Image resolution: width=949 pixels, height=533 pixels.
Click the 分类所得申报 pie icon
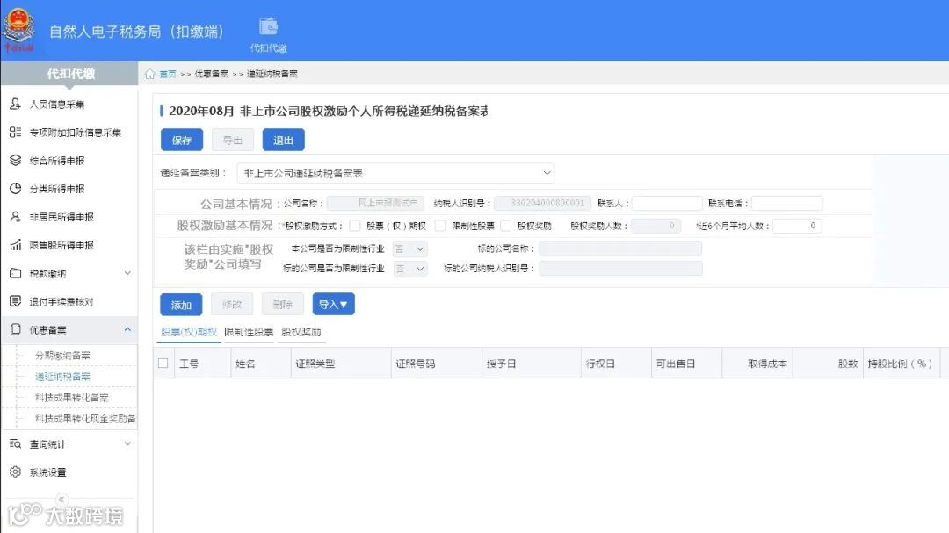tap(15, 188)
